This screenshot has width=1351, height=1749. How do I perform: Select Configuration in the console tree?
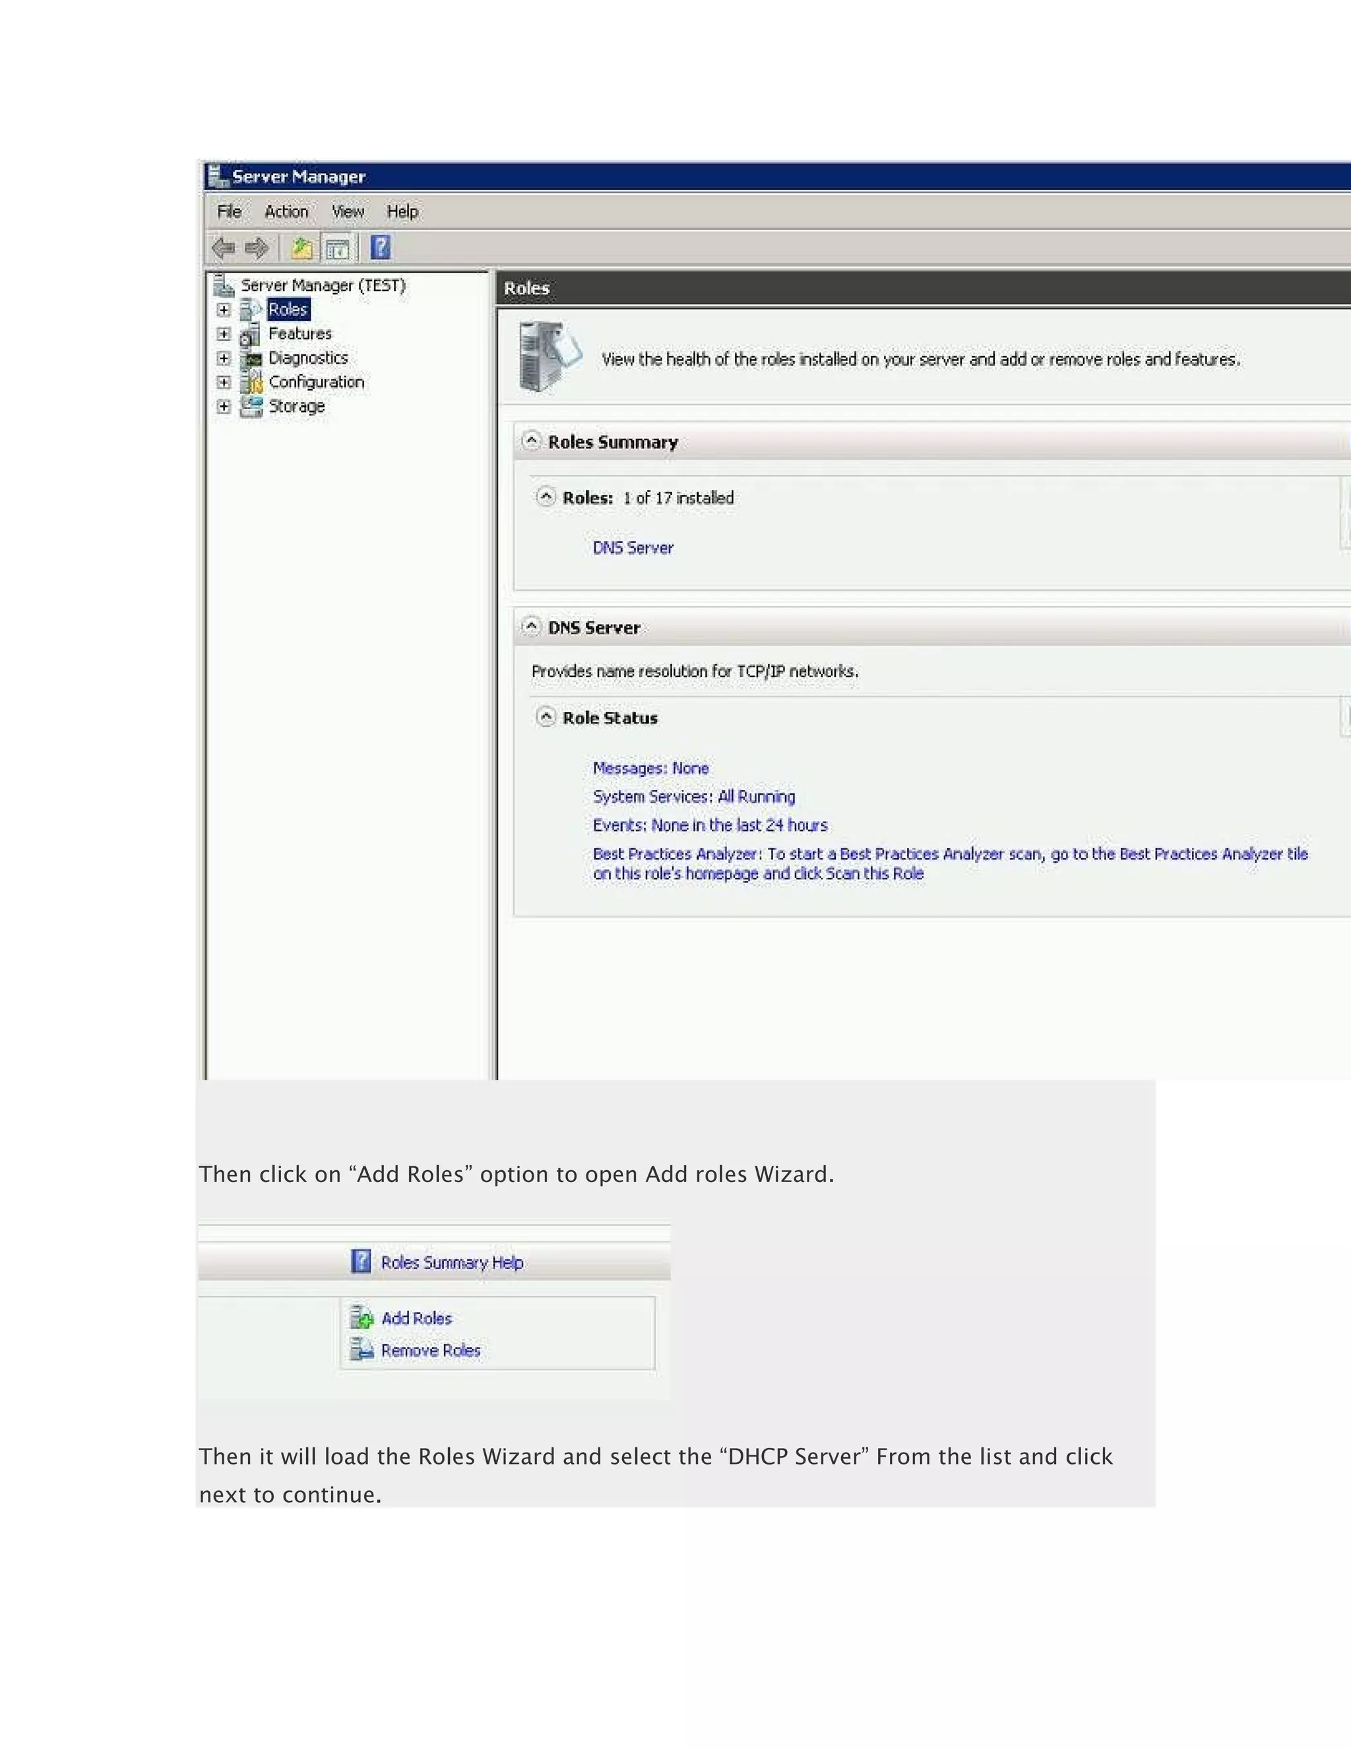point(316,382)
